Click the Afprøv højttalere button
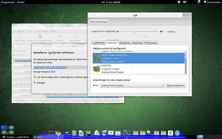The image size is (222, 139). 176,85
